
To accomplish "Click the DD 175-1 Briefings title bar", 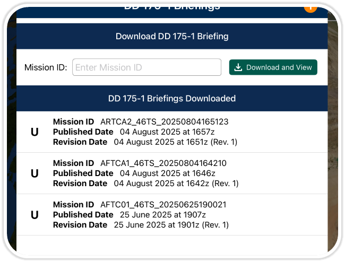I will [x=172, y=6].
